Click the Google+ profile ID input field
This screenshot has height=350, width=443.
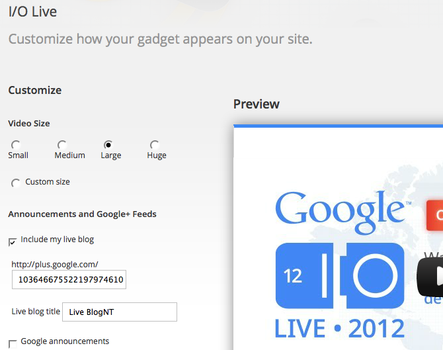tap(69, 280)
